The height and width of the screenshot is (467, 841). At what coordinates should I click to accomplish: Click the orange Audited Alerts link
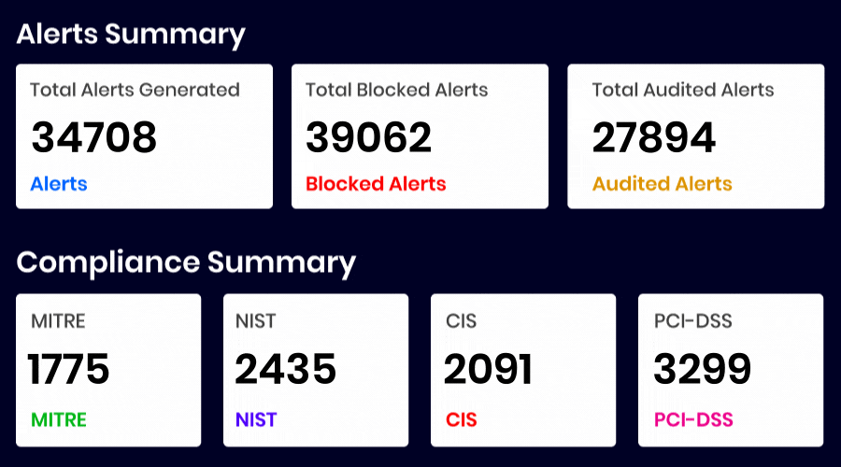click(x=662, y=184)
